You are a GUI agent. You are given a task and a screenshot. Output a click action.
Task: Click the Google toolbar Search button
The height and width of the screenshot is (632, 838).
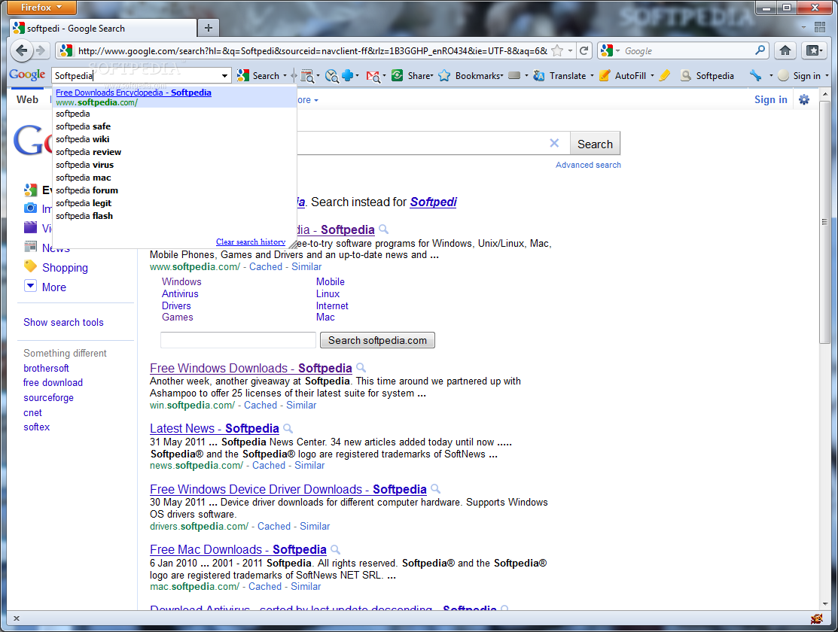click(x=259, y=76)
